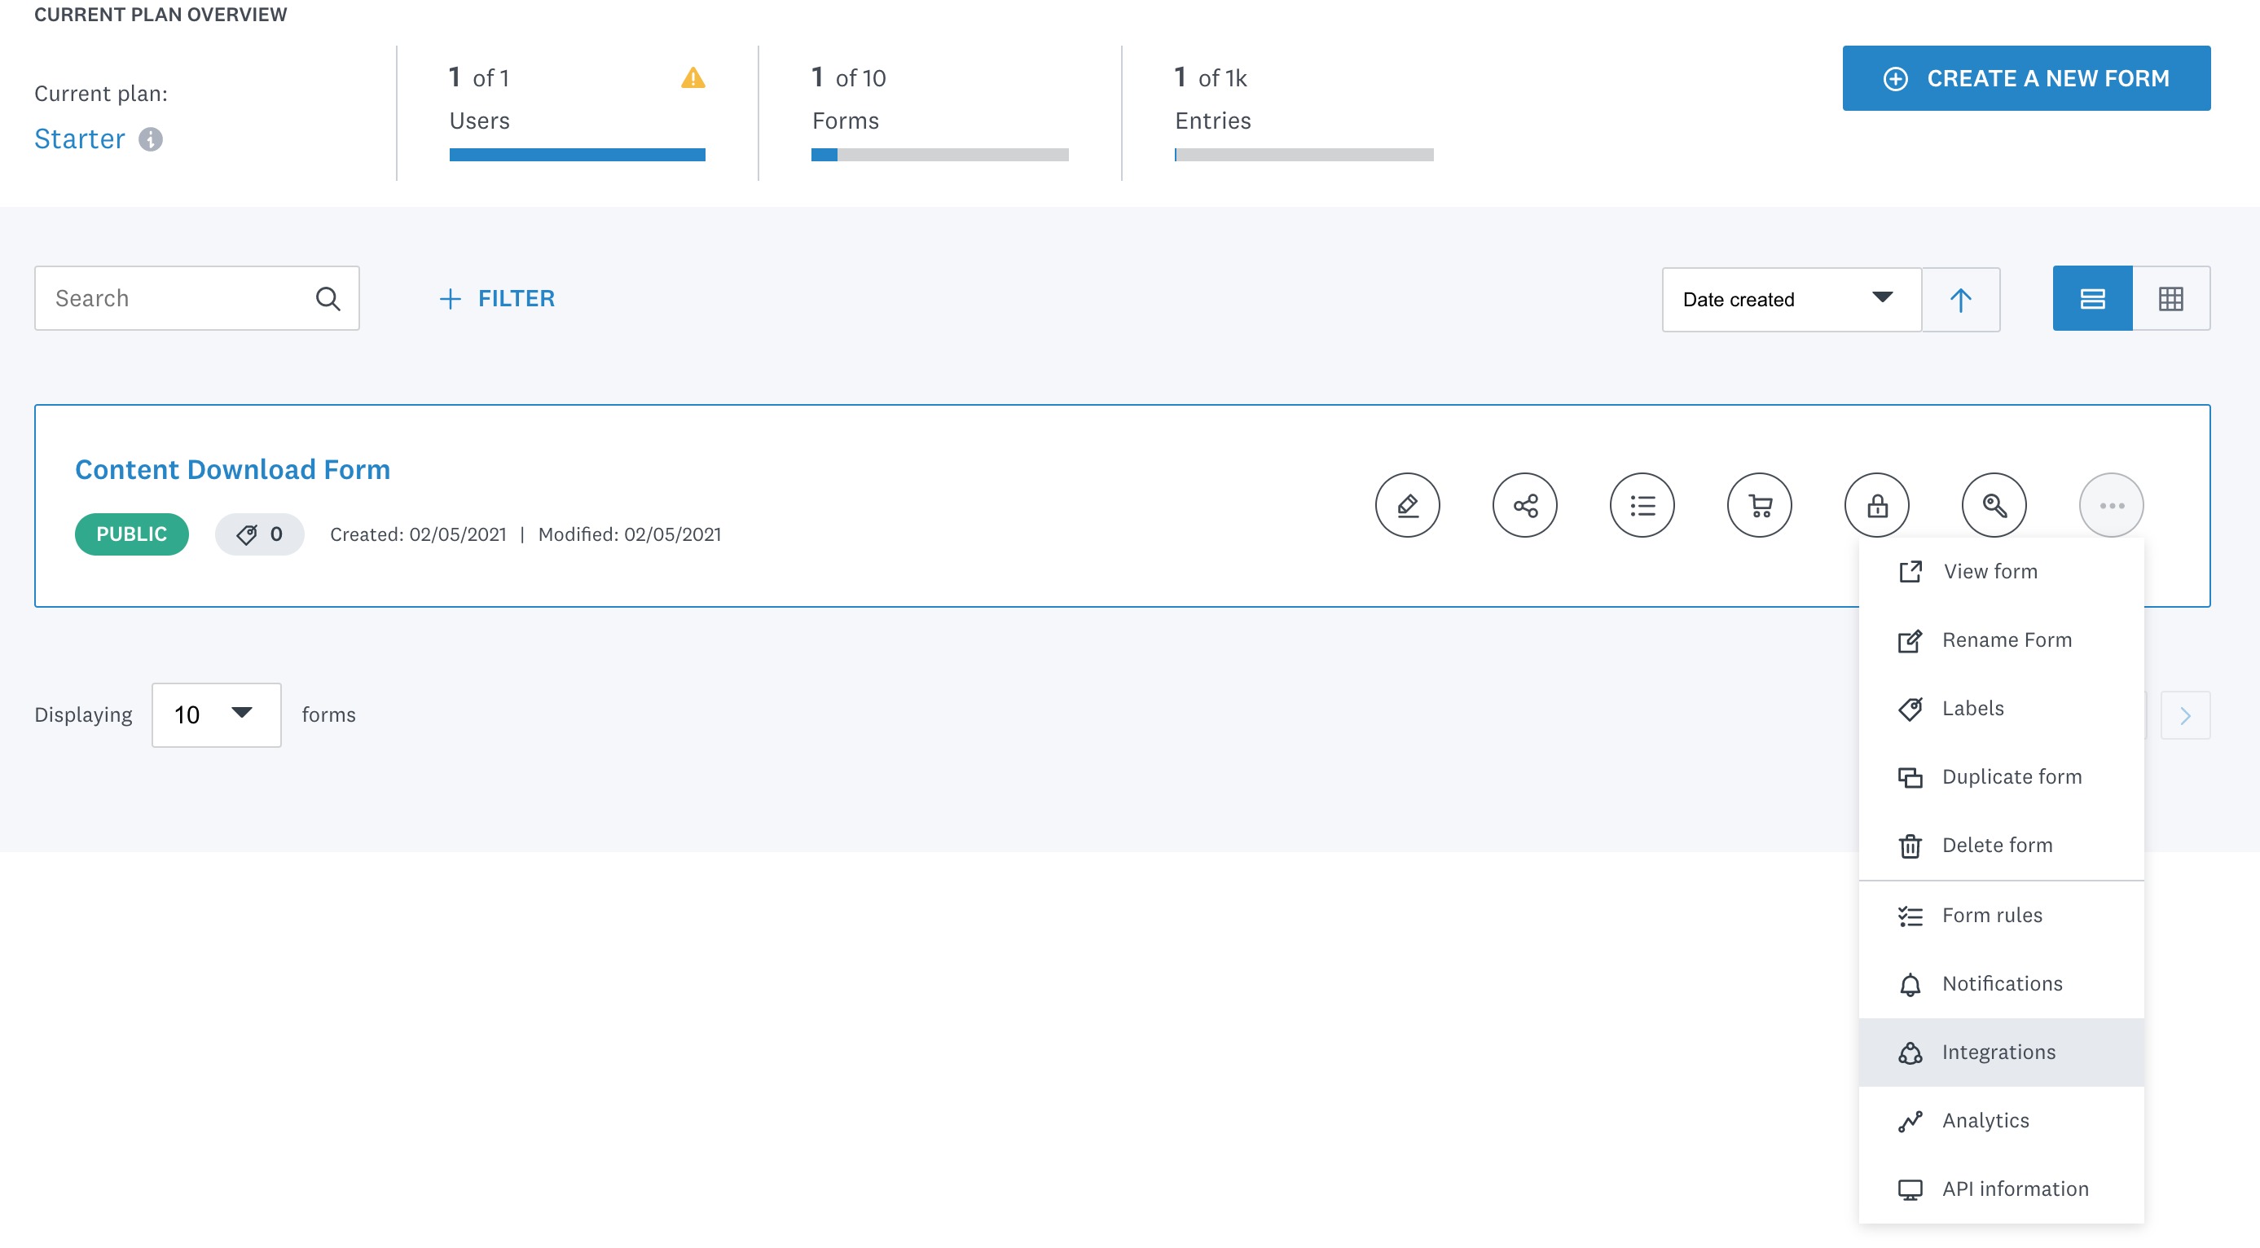Screen dimensions: 2260x1248
Task: Click the PUBLIC status badge
Action: tap(132, 534)
